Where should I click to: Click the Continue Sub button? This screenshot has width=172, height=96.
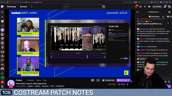108,80
